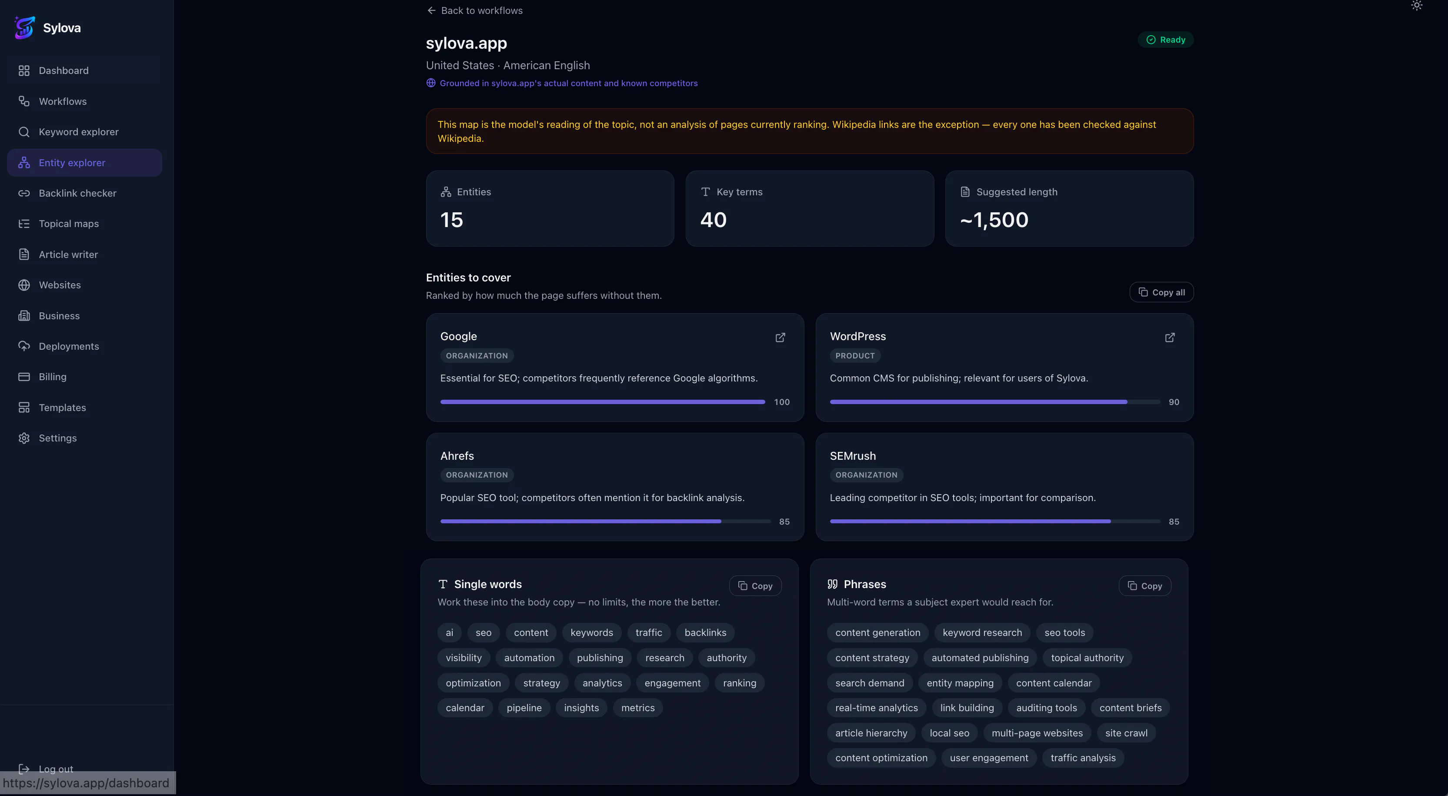1448x796 pixels.
Task: Click the "entity mapping" phrase chip
Action: [960, 683]
